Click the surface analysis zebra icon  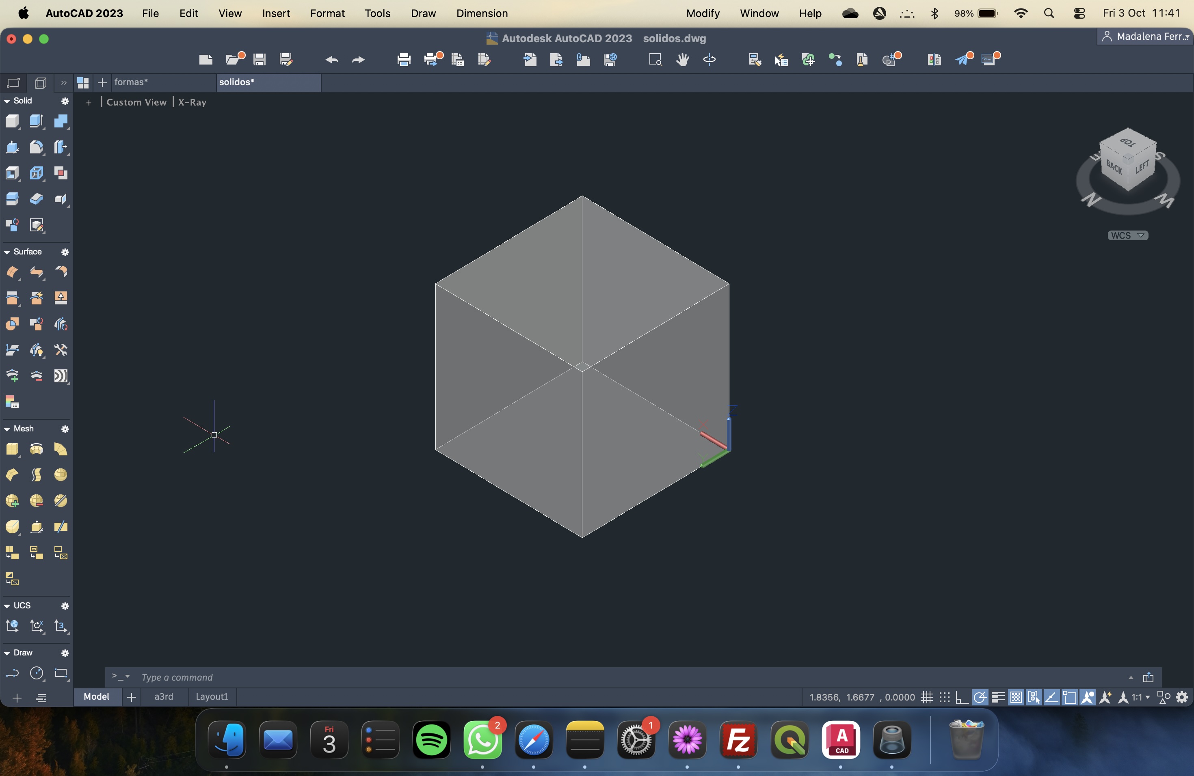(61, 376)
